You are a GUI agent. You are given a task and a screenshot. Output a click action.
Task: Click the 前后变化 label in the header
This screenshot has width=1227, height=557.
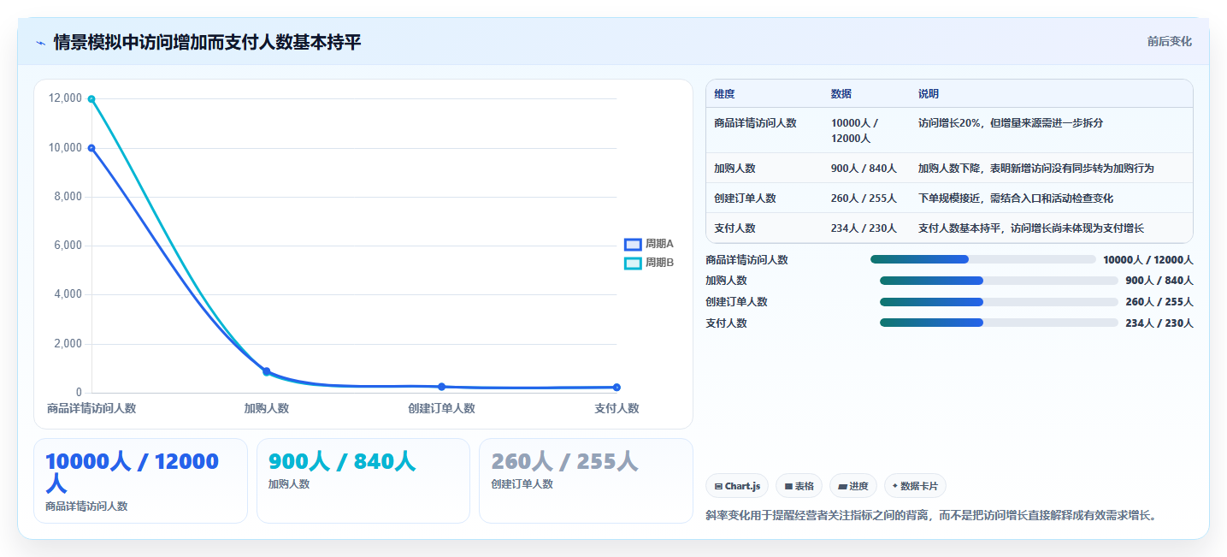coord(1169,42)
